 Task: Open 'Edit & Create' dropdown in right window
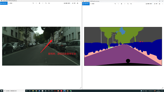click(149, 4)
